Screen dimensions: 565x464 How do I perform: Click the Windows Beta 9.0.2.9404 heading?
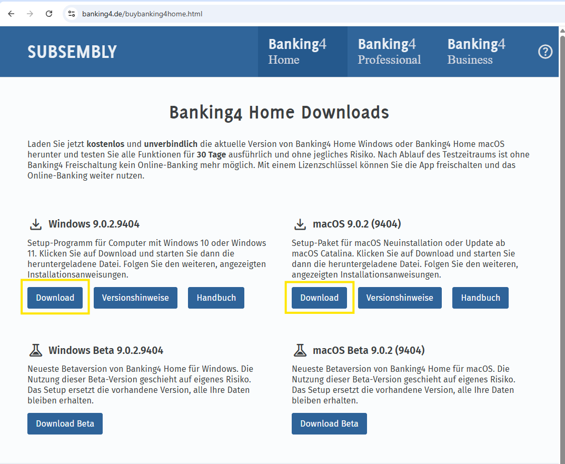[x=106, y=350]
